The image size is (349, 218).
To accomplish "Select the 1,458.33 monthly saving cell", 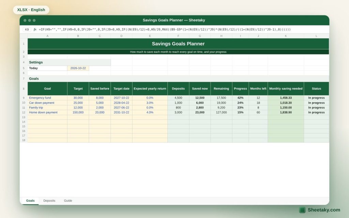I will (286, 98).
